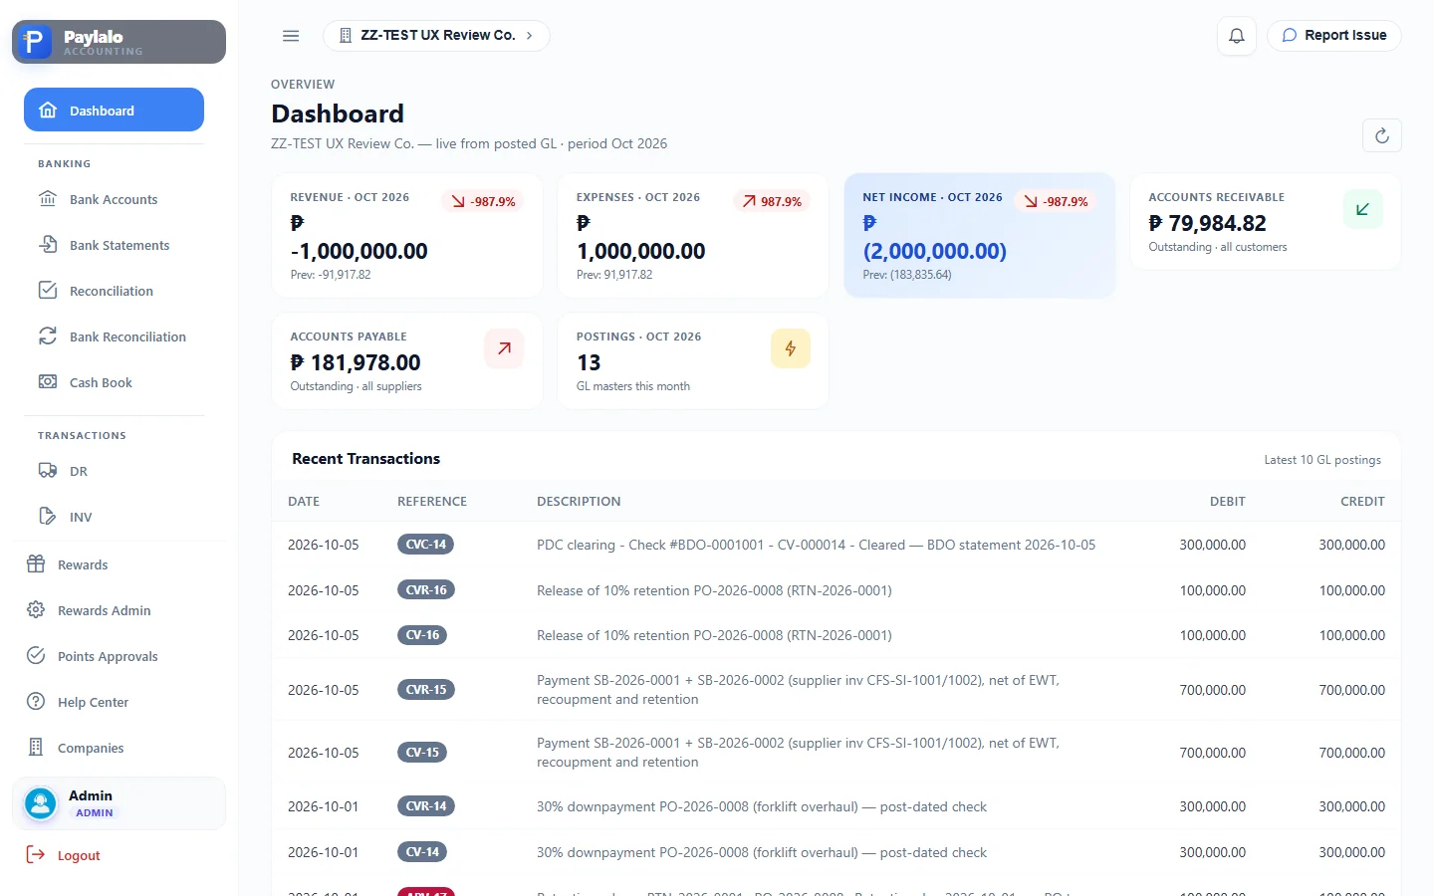Click the Points Approvals check-circle icon

pos(36,656)
